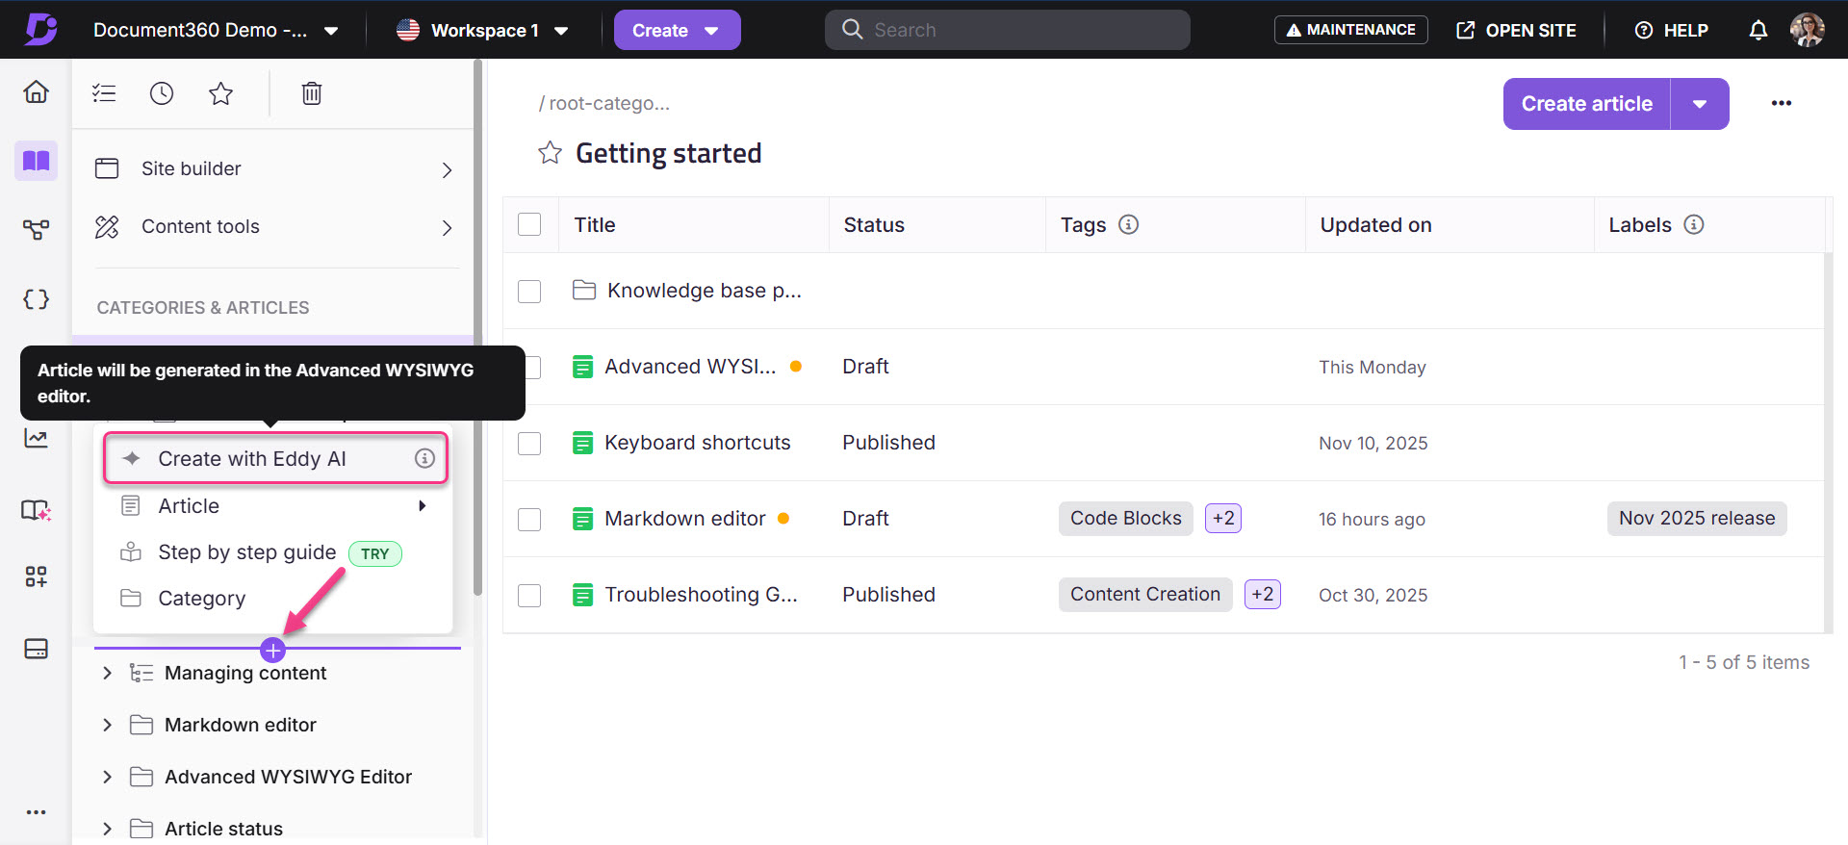1848x845 pixels.
Task: Open the API documentation braces icon
Action: pyautogui.click(x=36, y=299)
